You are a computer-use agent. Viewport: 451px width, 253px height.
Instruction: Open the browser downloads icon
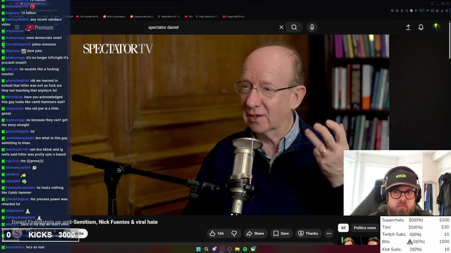pyautogui.click(x=442, y=11)
